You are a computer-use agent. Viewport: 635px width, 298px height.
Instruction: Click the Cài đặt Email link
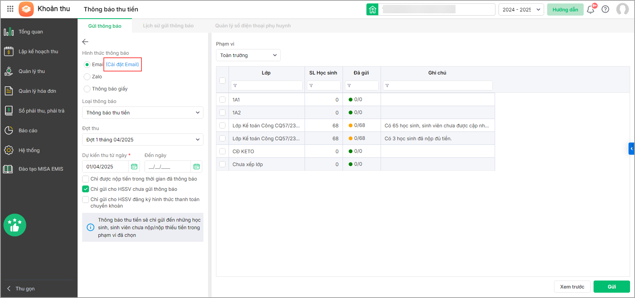pyautogui.click(x=122, y=65)
